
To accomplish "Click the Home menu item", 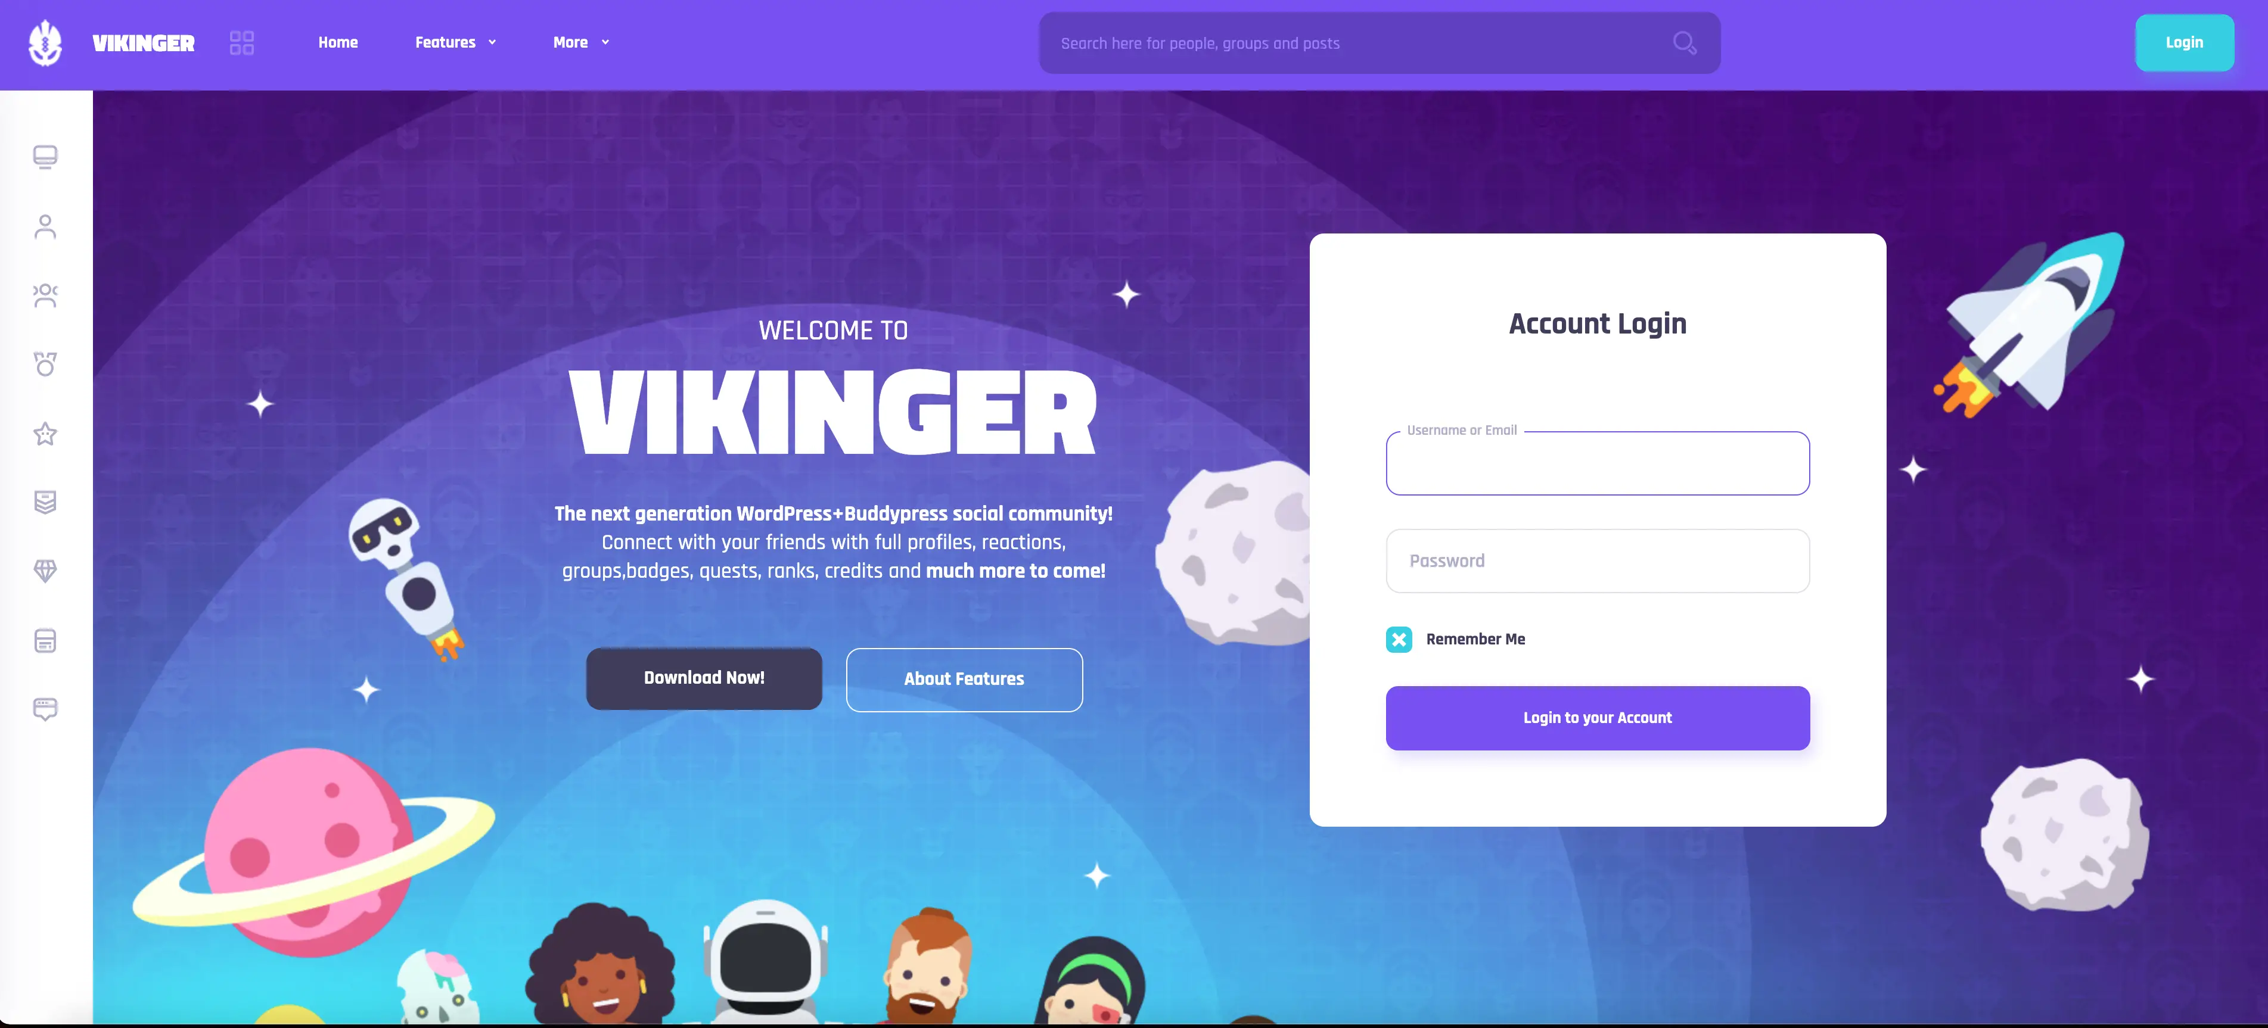I will click(x=337, y=42).
